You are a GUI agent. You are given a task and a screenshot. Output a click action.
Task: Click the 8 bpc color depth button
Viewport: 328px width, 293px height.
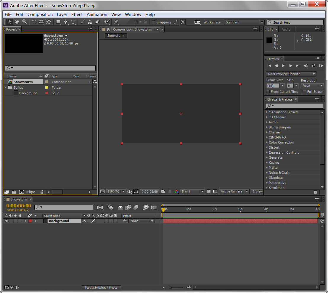click(x=30, y=192)
